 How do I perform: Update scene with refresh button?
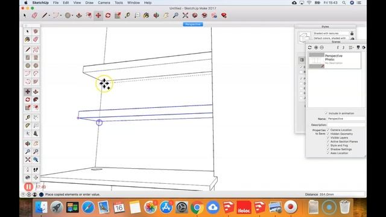[309, 48]
